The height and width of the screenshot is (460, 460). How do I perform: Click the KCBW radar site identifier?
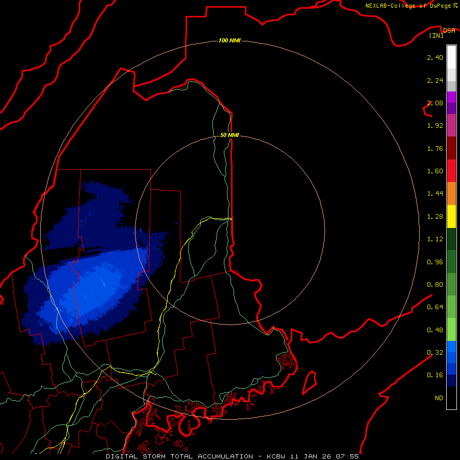[x=276, y=456]
